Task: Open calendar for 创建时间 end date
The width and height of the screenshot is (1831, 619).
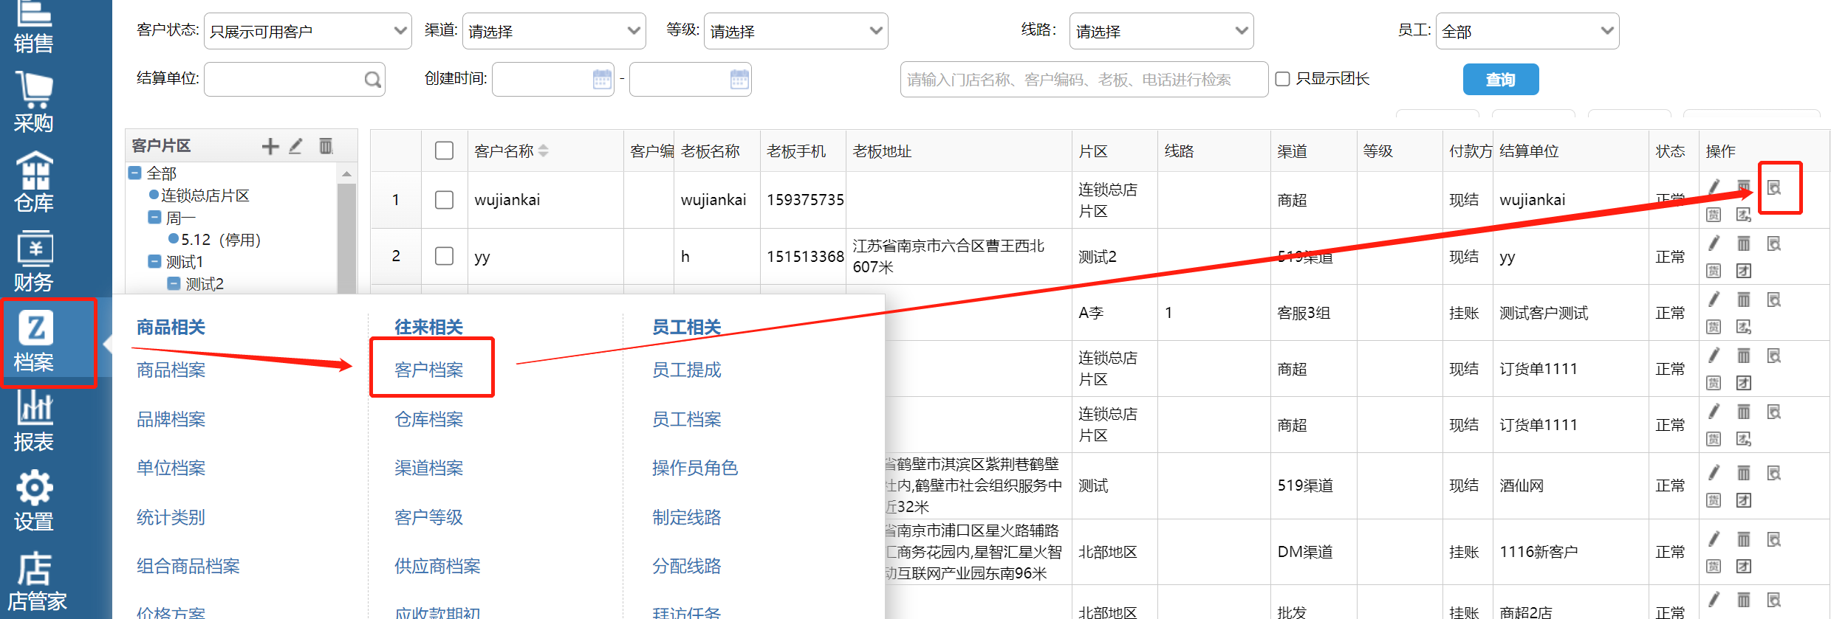Action: coord(739,79)
